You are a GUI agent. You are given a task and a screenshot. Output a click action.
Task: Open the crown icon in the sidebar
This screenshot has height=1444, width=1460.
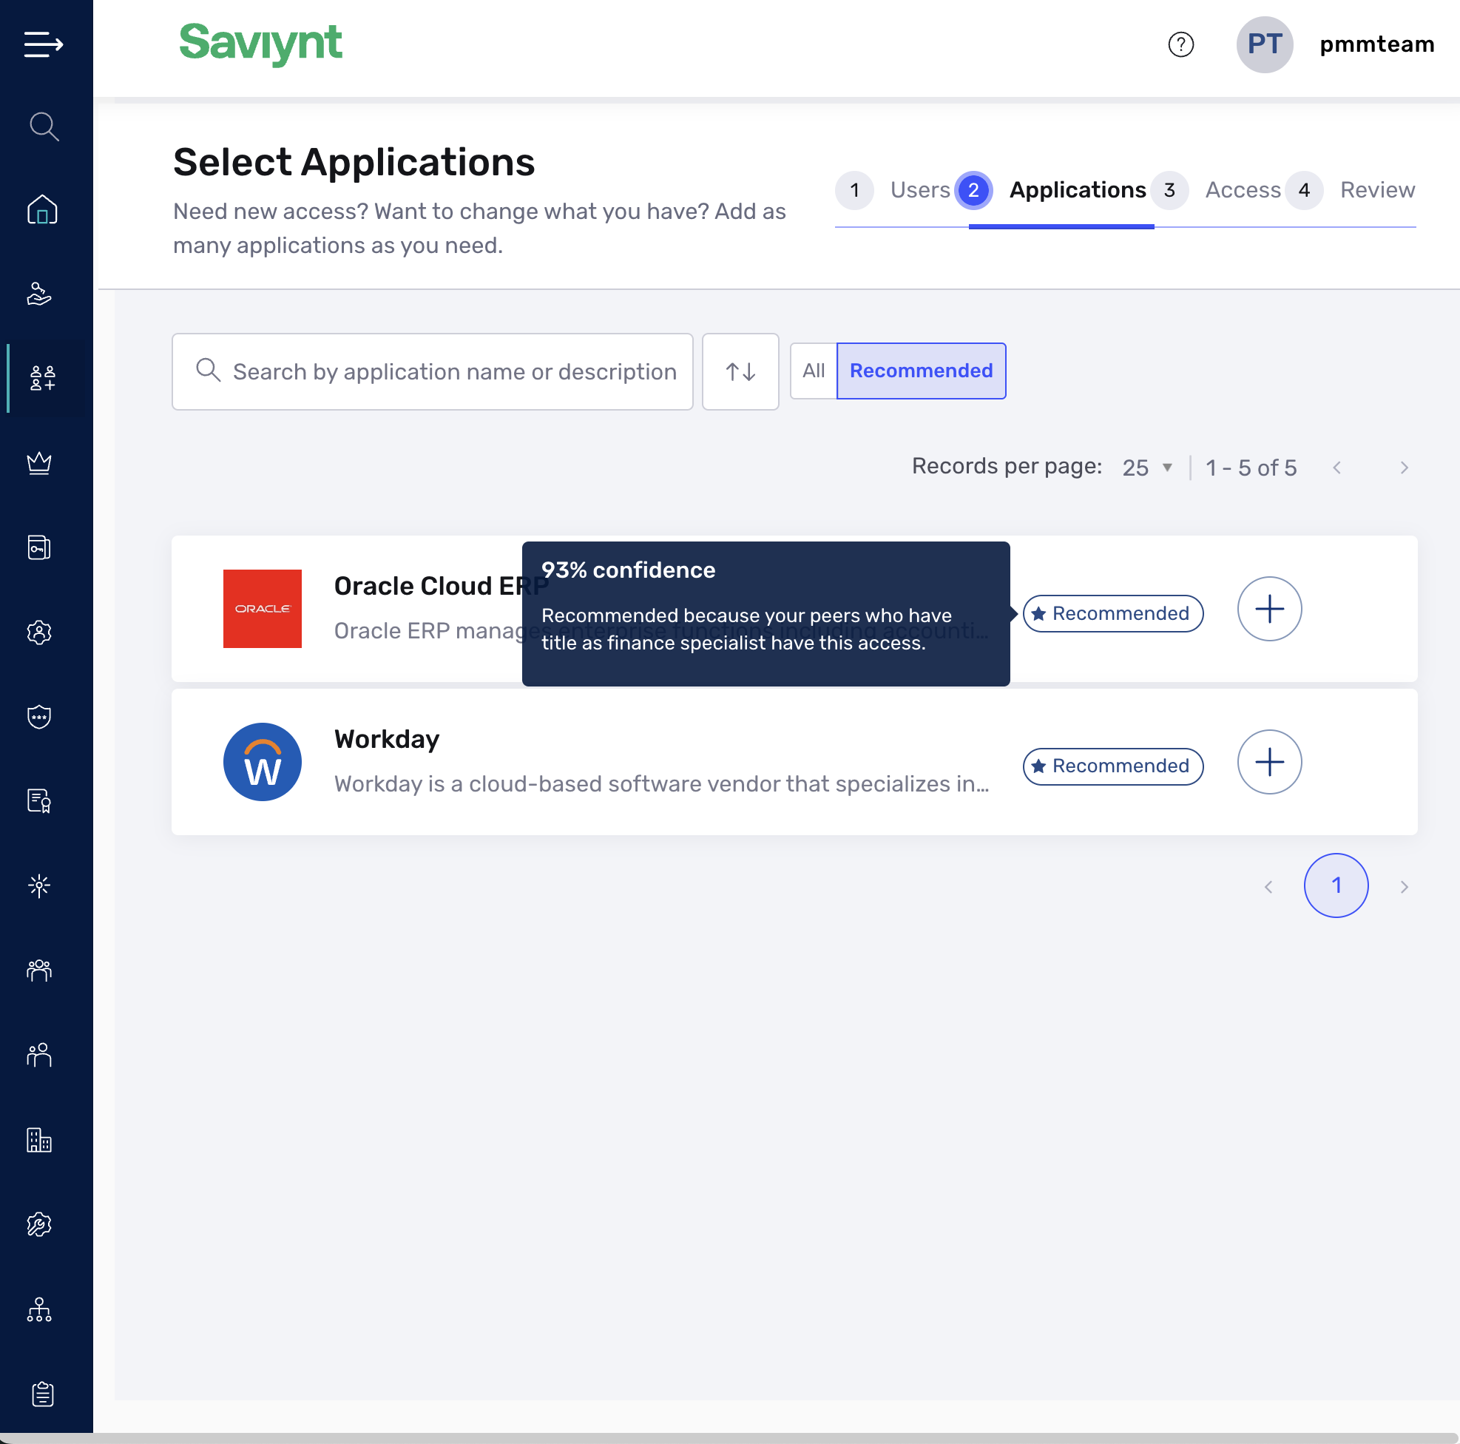39,462
